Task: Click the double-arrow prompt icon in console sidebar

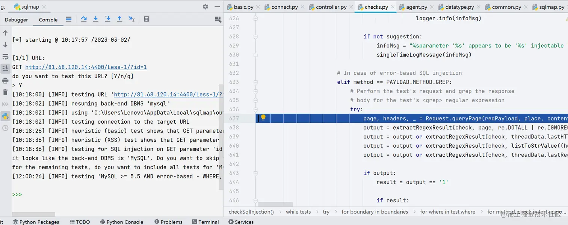Action: coord(5,104)
